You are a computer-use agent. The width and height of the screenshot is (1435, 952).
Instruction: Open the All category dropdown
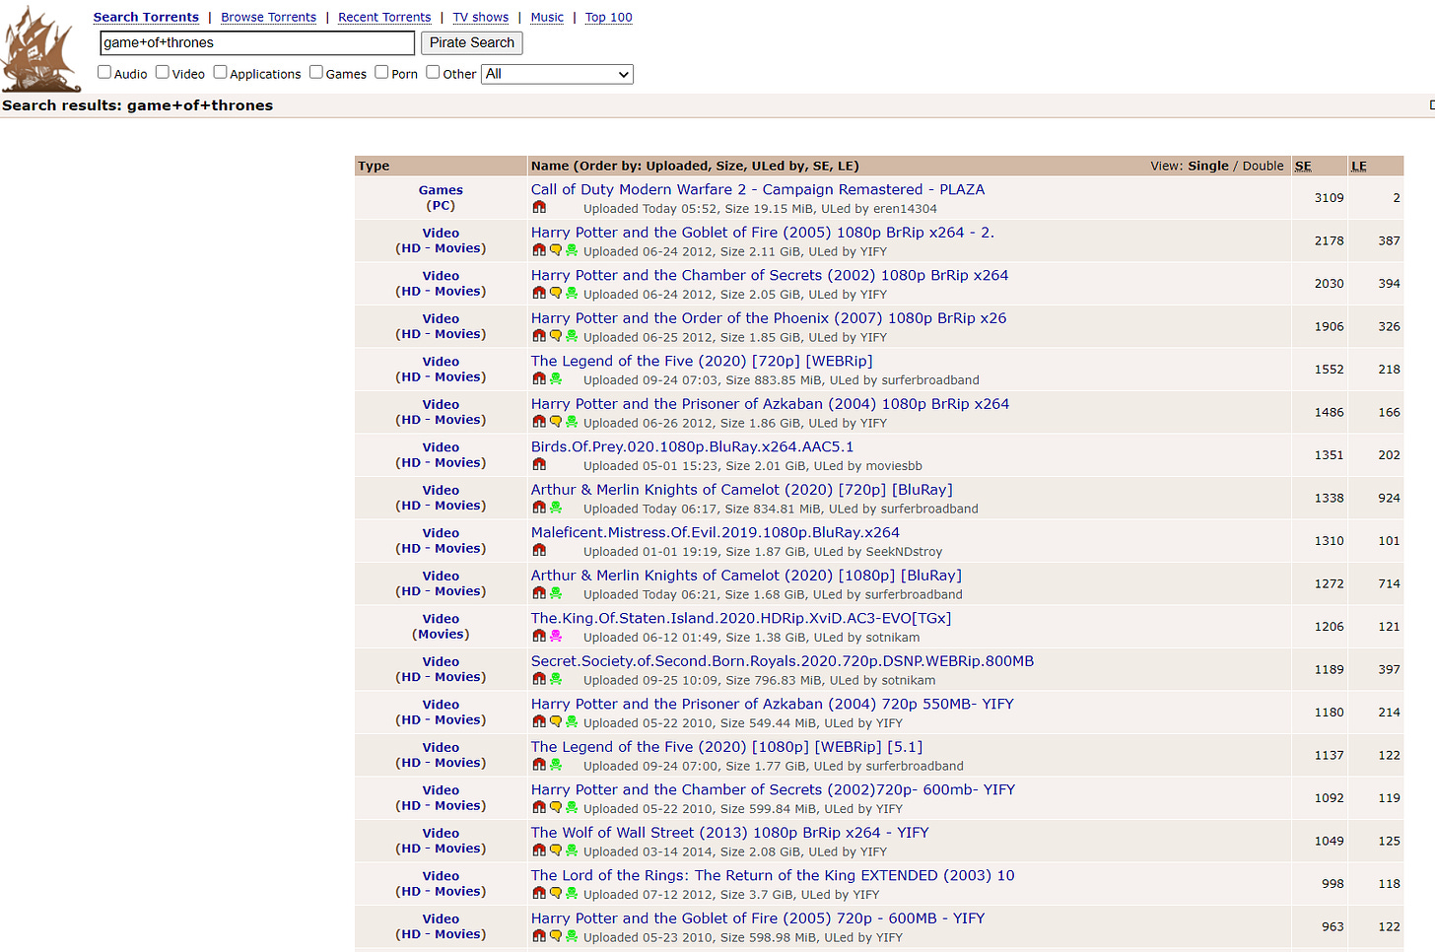[557, 74]
